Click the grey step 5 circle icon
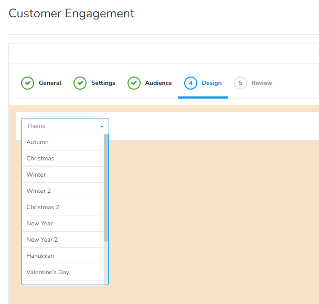Image resolution: width=319 pixels, height=304 pixels. pos(240,83)
